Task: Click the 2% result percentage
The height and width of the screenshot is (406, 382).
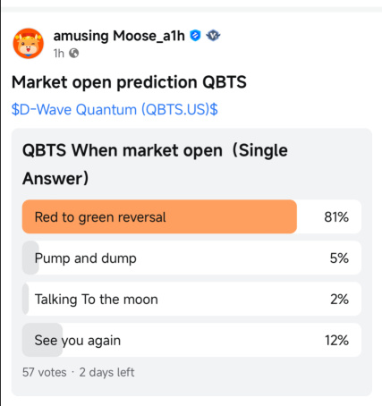Action: point(339,300)
